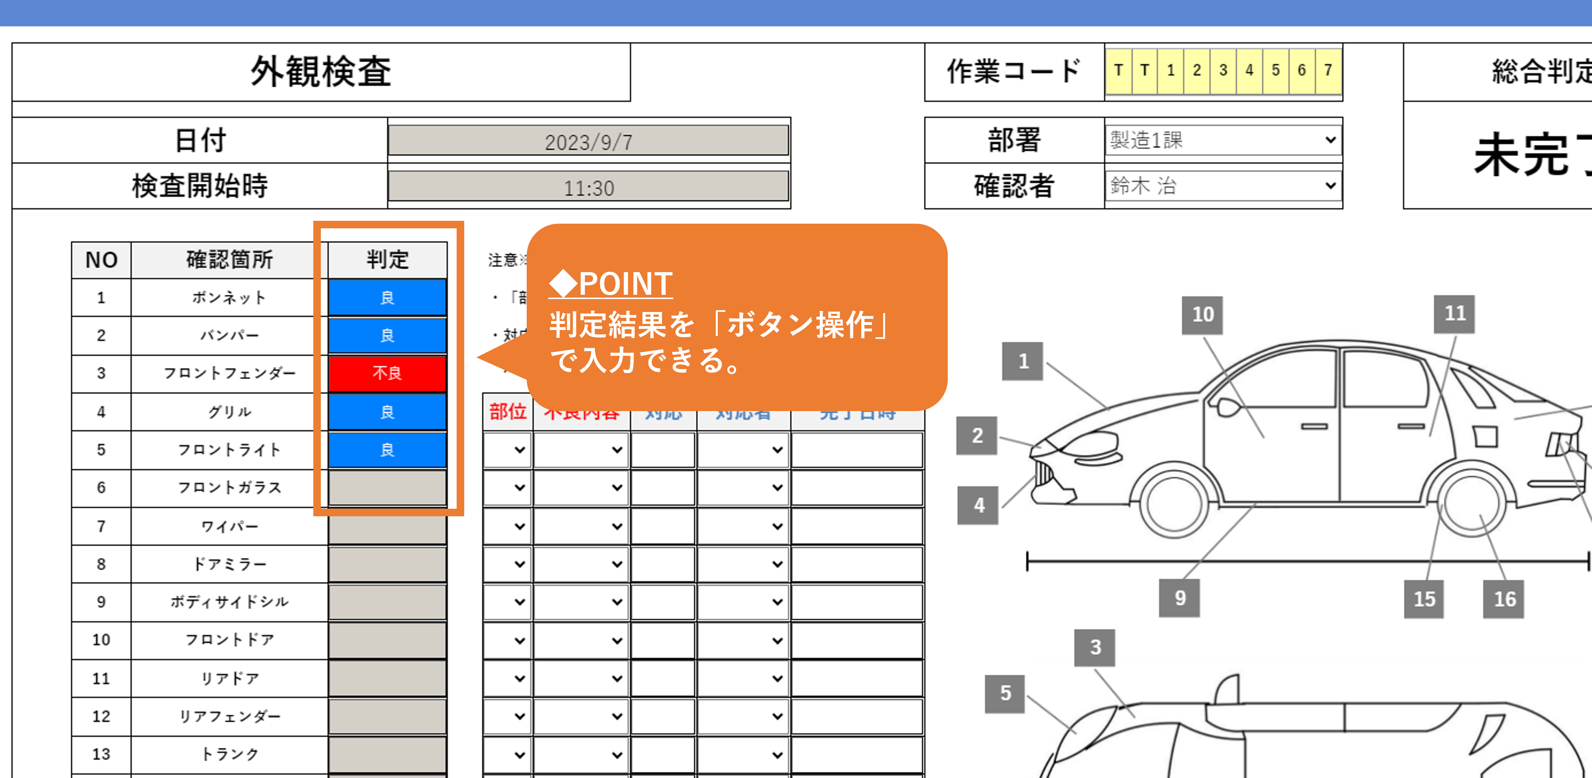Image resolution: width=1592 pixels, height=778 pixels.
Task: Open 不良内容 dropdown in first defect row
Action: [x=582, y=450]
